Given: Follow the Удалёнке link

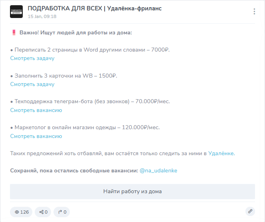Looking at the screenshot, I should [x=221, y=154].
